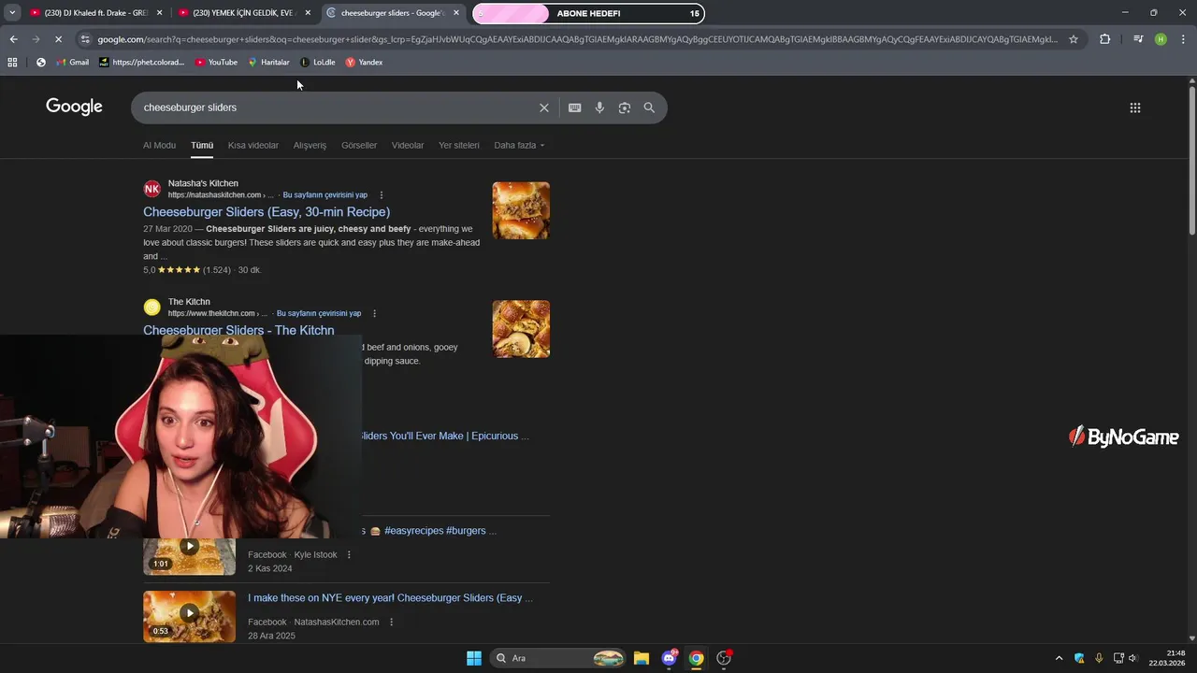Open the Cheeseburger Sliders - The Kitchn result
1197x673 pixels.
[x=238, y=330]
